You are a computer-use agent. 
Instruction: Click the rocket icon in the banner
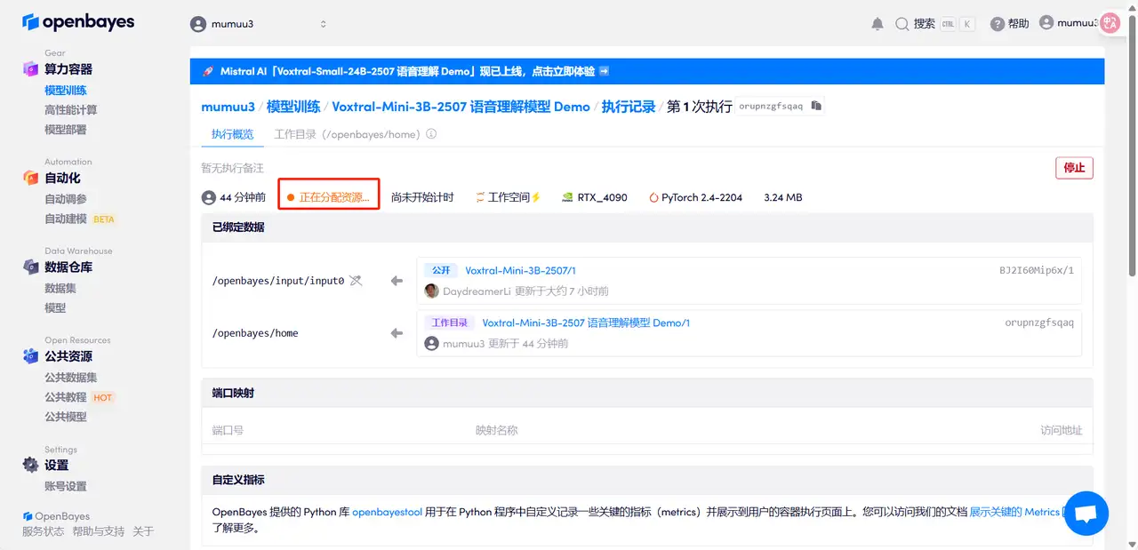tap(208, 71)
